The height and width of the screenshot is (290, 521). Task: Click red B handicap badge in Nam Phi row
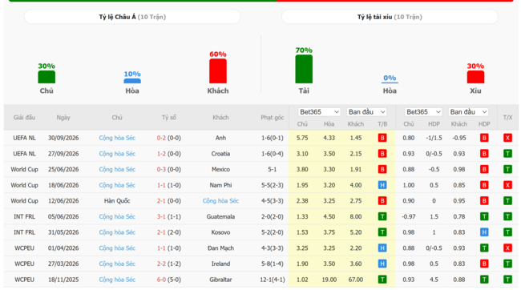[484, 185]
